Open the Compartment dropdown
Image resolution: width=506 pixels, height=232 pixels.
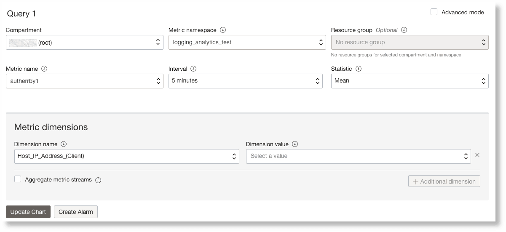tap(84, 42)
